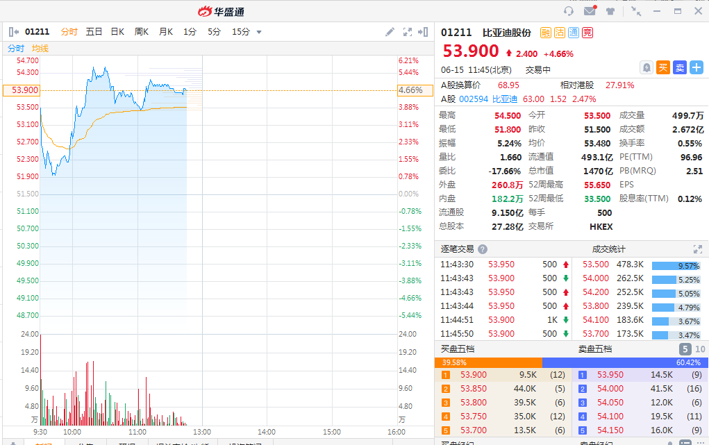Open help icon next to 逐笔交易
Image resolution: width=709 pixels, height=445 pixels.
click(x=483, y=249)
